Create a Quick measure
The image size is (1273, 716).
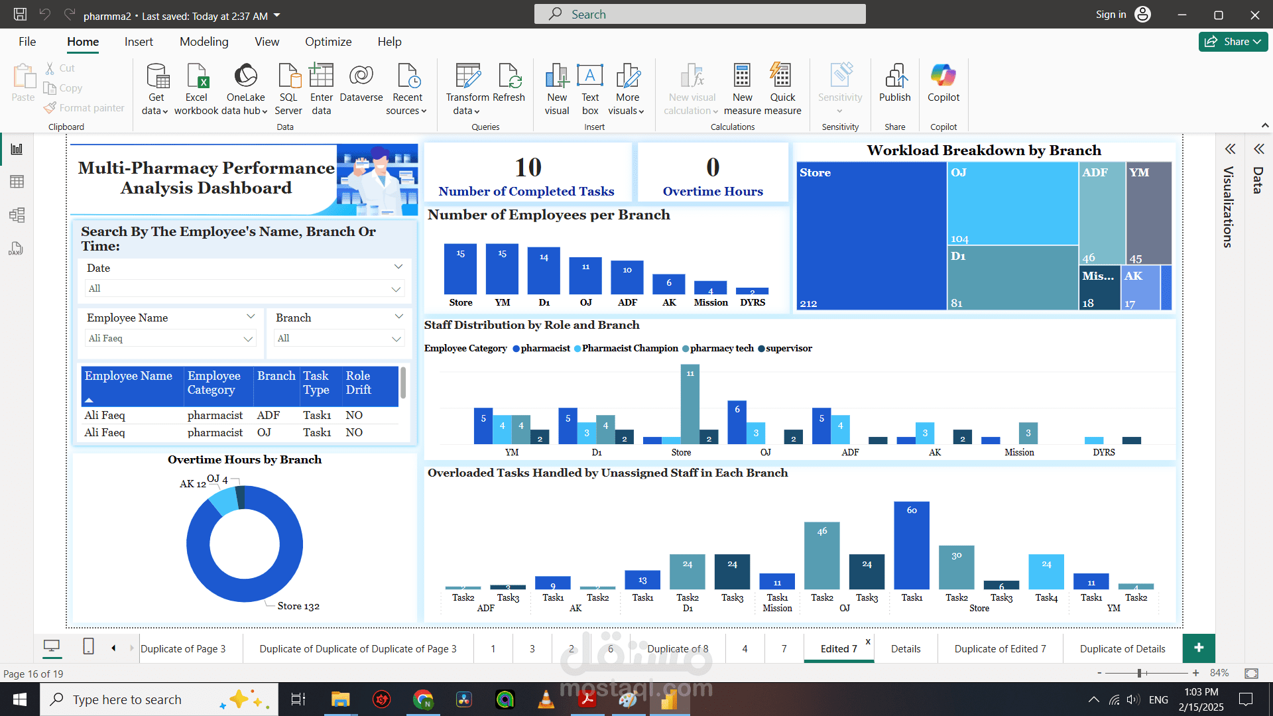coord(782,89)
